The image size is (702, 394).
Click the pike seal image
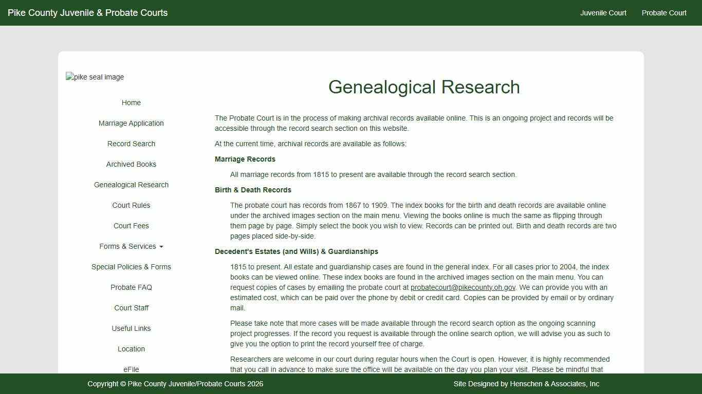[95, 77]
